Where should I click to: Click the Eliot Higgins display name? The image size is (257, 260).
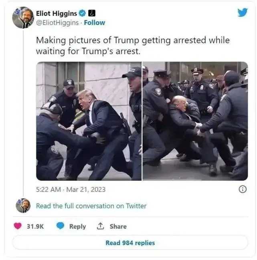[57, 14]
